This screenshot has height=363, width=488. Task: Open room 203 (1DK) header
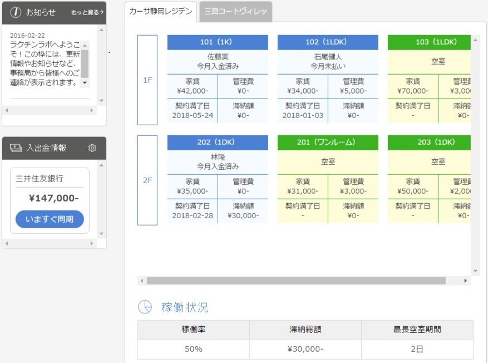tap(429, 143)
